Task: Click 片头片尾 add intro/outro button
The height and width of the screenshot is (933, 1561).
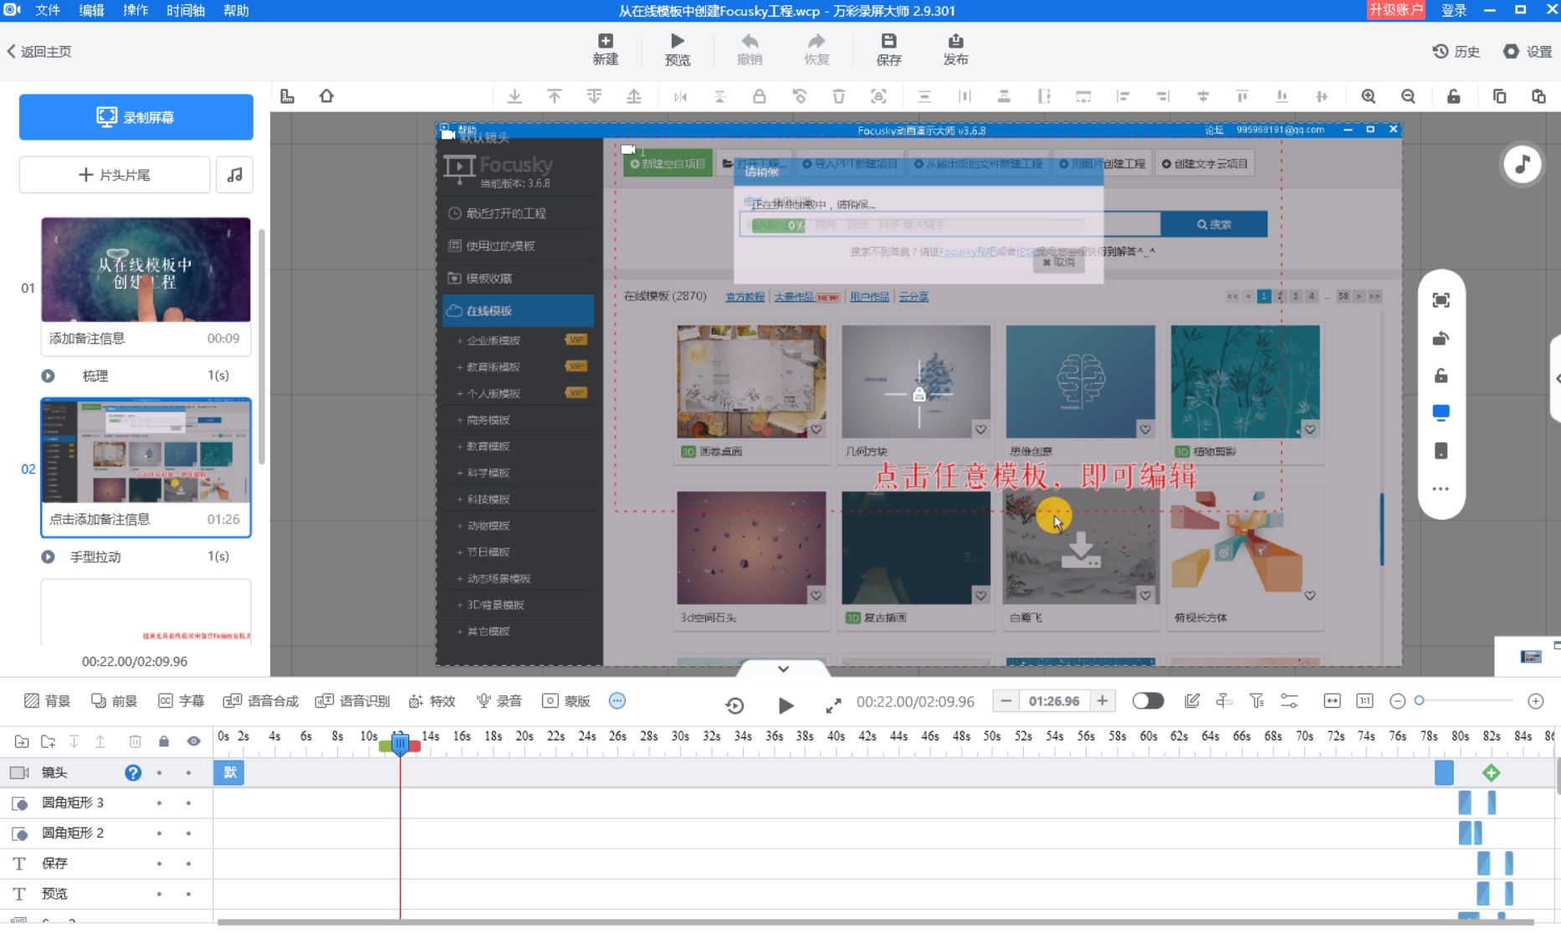Action: click(x=115, y=175)
